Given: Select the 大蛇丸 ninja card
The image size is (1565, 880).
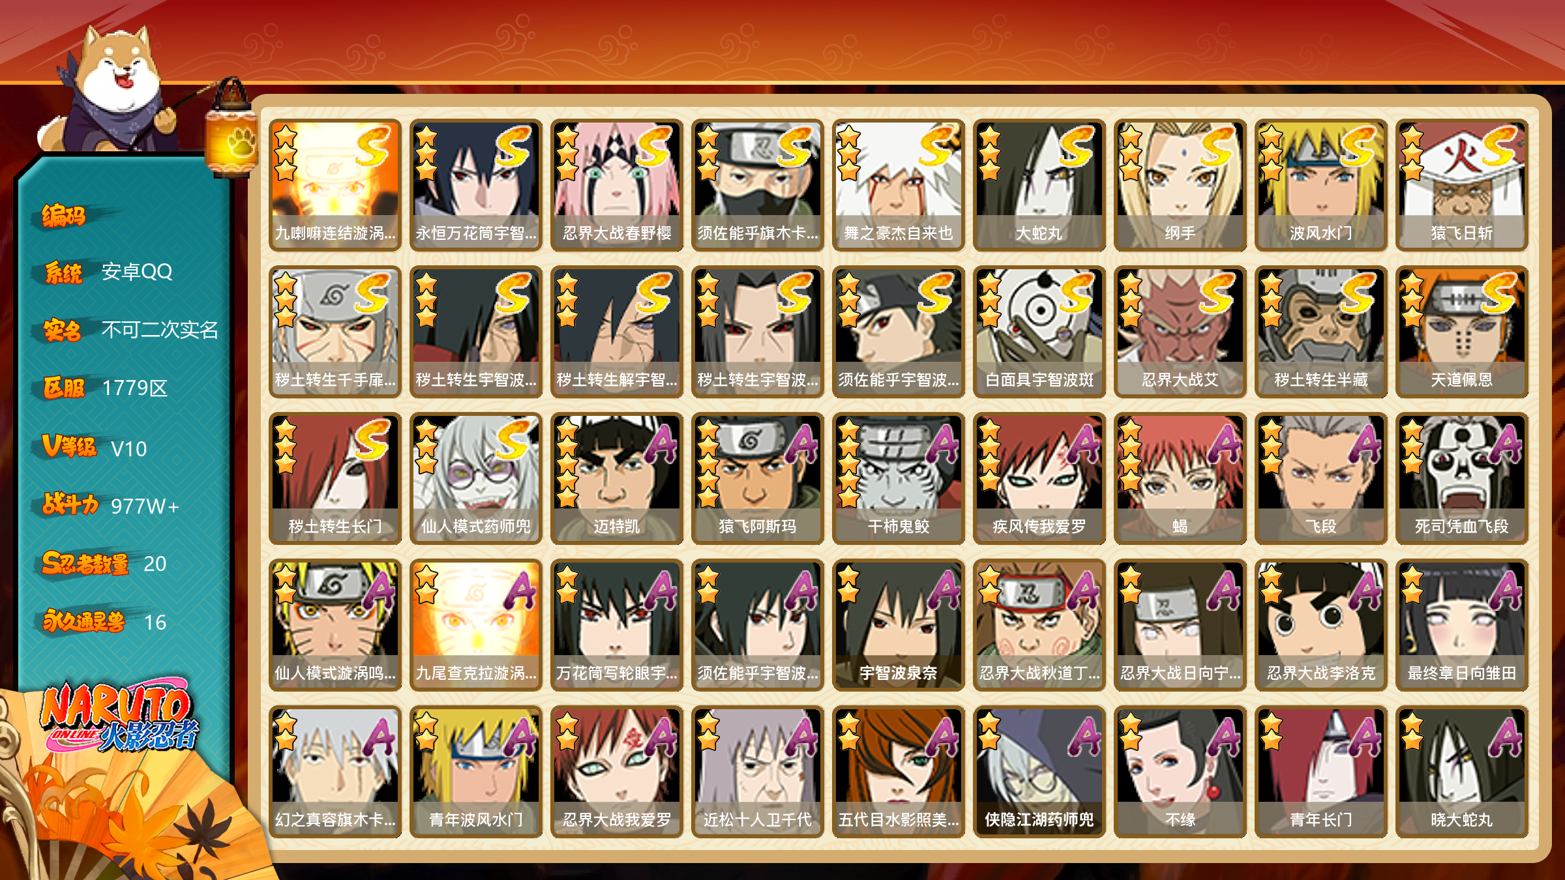Looking at the screenshot, I should coord(1039,185).
